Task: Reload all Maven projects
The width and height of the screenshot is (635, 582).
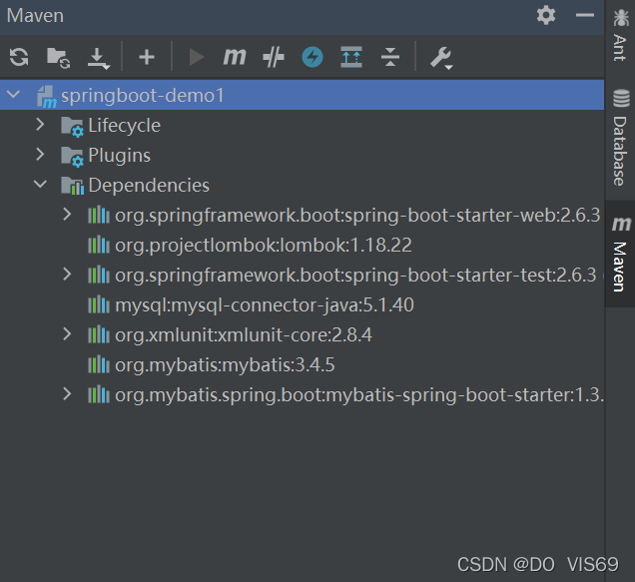Action: 19,57
